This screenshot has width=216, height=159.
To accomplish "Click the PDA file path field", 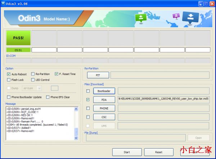I will (163, 100).
